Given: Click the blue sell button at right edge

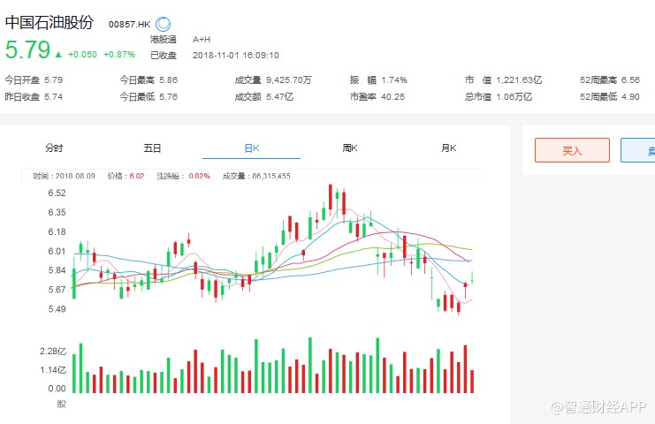Looking at the screenshot, I should [x=638, y=150].
